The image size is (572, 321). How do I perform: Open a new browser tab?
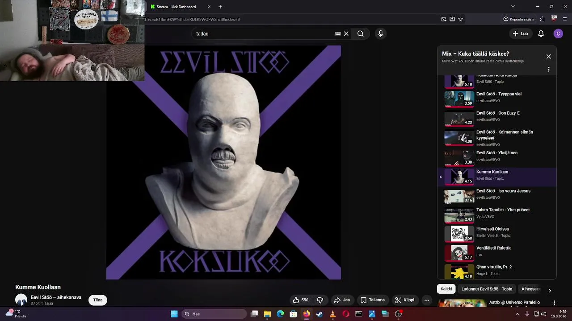pyautogui.click(x=220, y=7)
